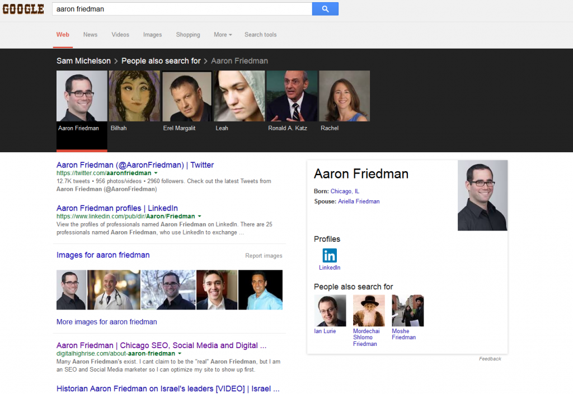Select Aaron Friedman carousel photo
Screen dimensions: 573x394
(82, 96)
